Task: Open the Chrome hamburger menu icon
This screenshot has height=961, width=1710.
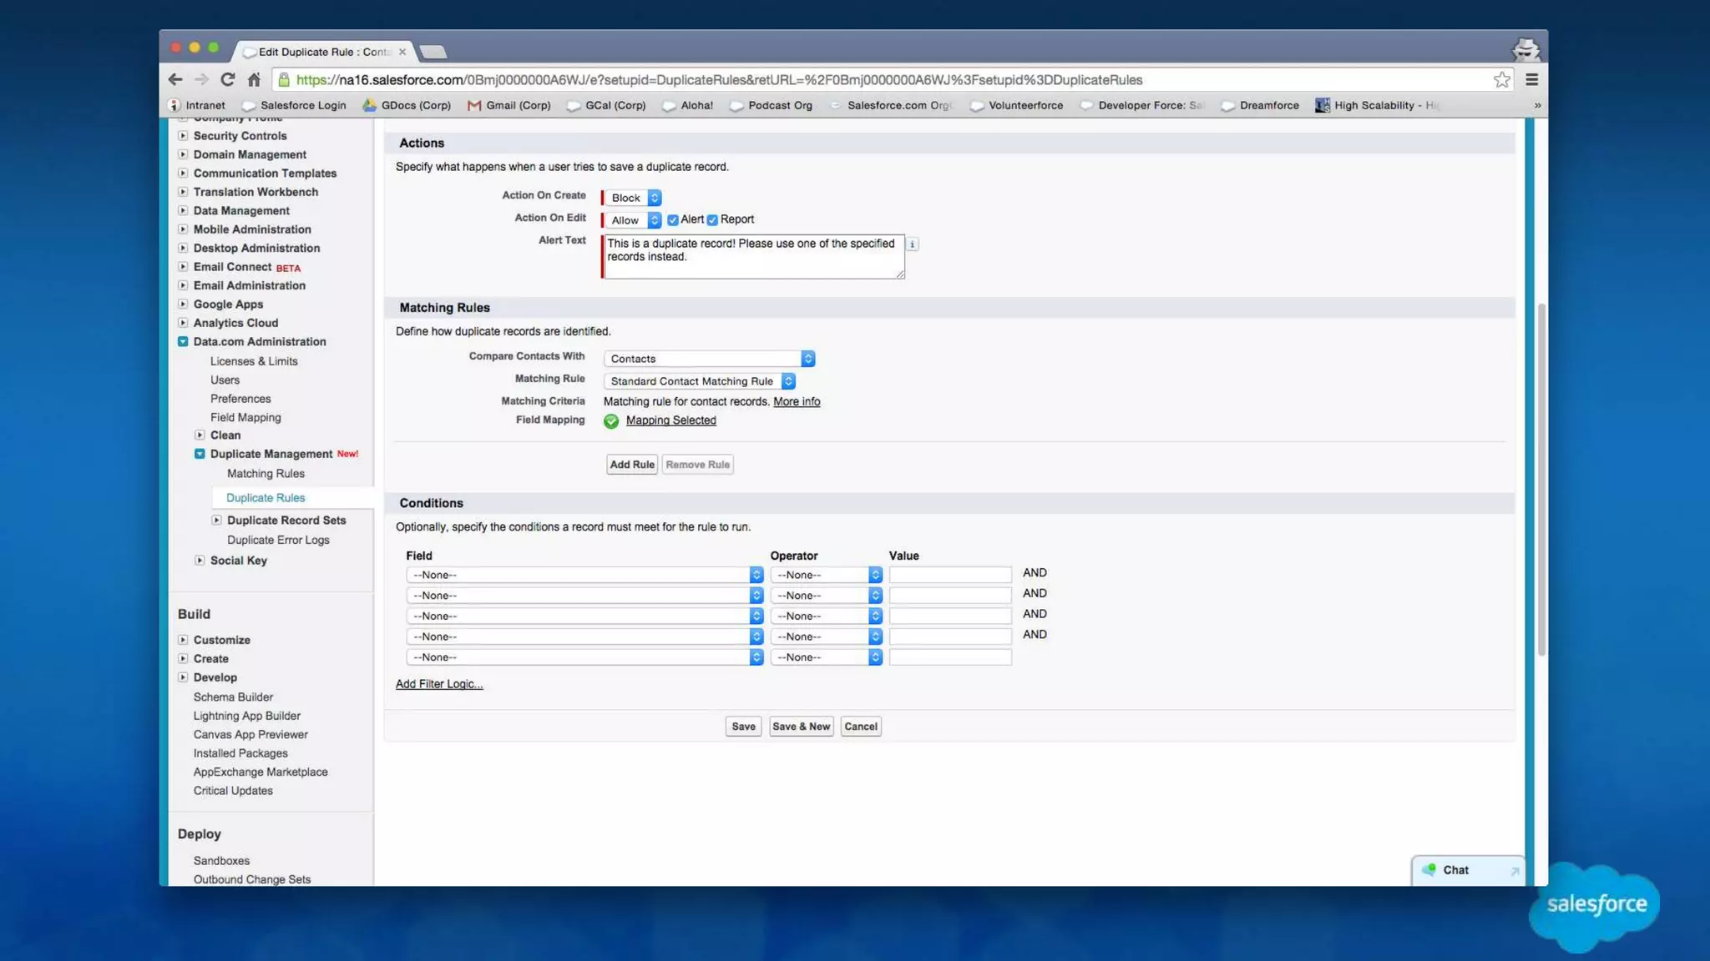Action: coord(1531,79)
